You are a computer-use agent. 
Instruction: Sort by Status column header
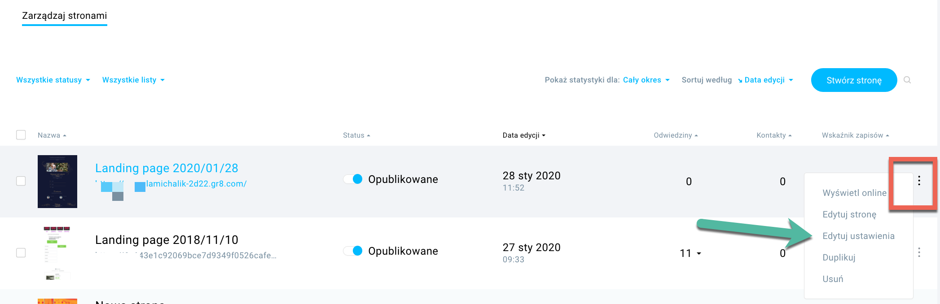356,135
